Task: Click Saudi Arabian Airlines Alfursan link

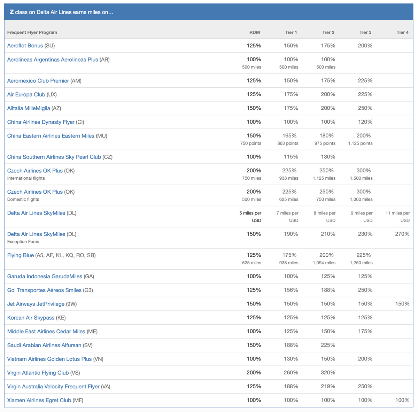Action: [44, 345]
